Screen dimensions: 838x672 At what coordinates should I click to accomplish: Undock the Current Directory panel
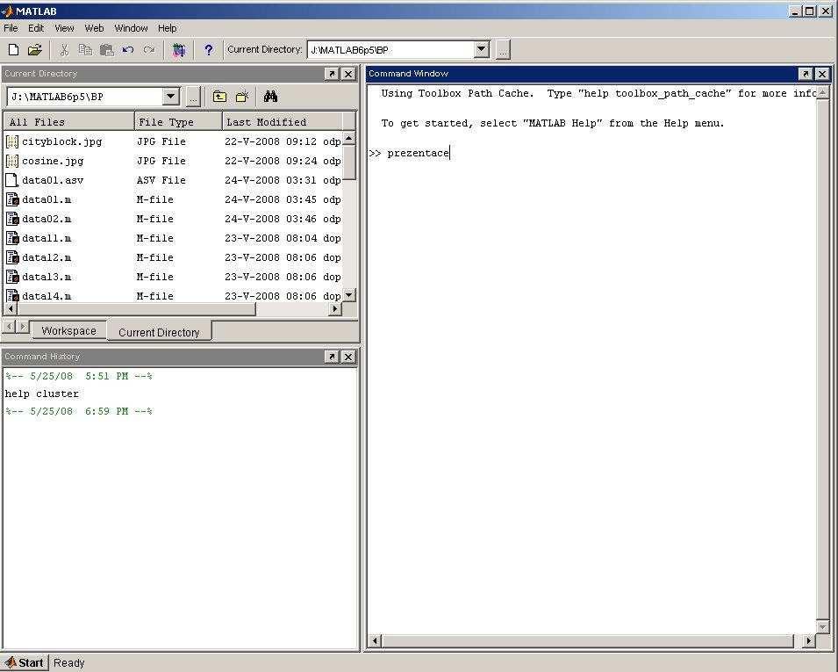point(332,74)
